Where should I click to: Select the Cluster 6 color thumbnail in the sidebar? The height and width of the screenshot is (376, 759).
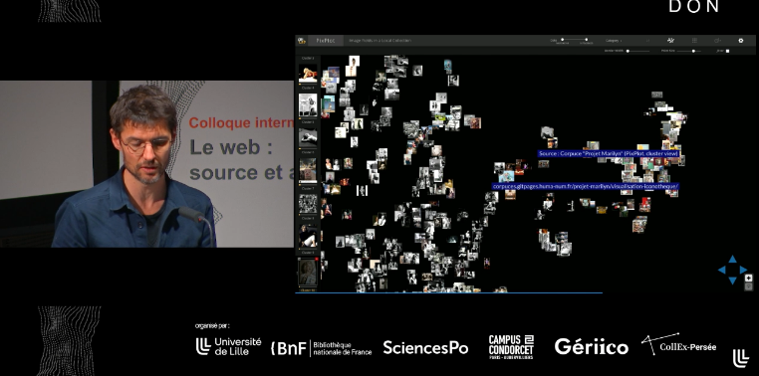308,170
